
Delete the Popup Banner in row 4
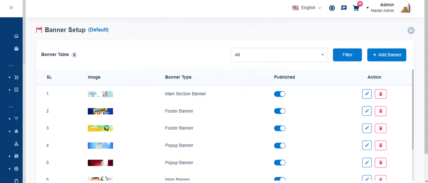coord(380,145)
